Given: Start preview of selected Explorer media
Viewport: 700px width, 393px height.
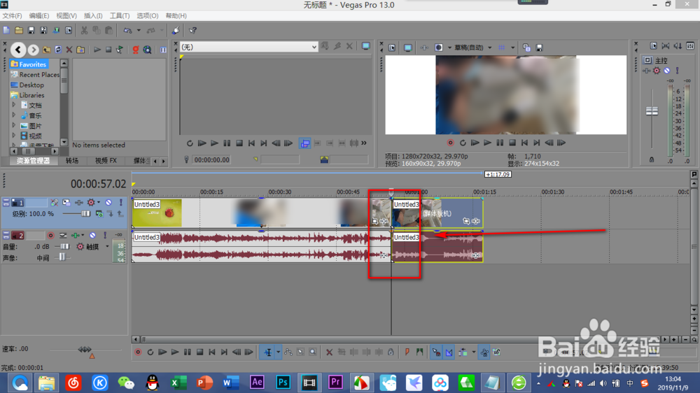Looking at the screenshot, I should [x=97, y=50].
